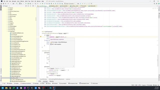
Task: Switch to the Metadata bundle tab
Action: pos(51,81)
